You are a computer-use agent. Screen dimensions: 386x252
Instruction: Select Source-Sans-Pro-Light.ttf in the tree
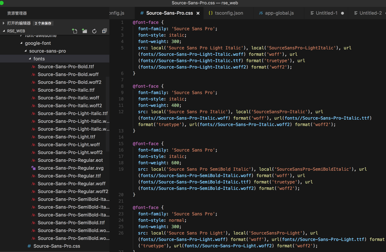[x=66, y=137]
